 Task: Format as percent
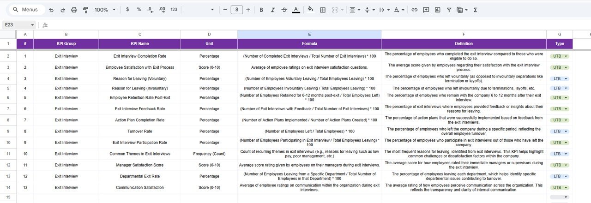139,10
